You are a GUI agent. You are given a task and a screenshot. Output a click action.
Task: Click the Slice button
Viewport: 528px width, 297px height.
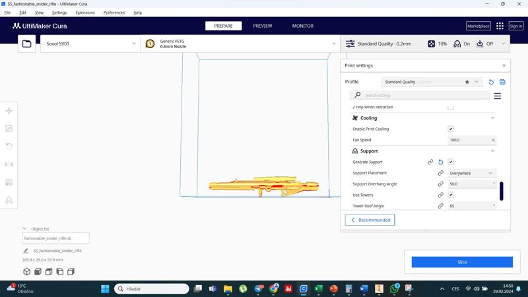point(462,262)
